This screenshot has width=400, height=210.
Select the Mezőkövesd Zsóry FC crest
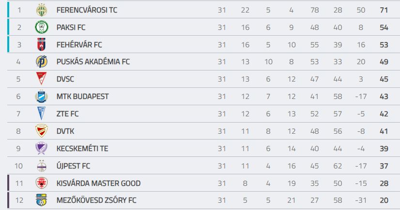coord(41,200)
